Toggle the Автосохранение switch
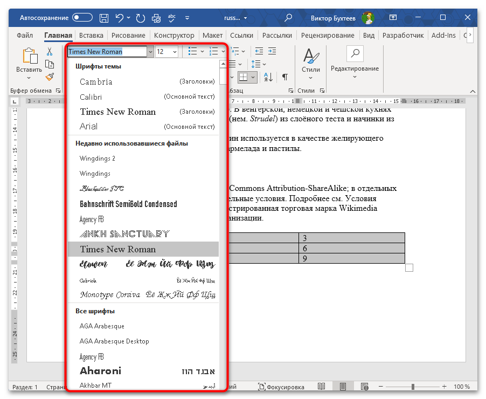Image resolution: width=486 pixels, height=399 pixels. coord(83,18)
